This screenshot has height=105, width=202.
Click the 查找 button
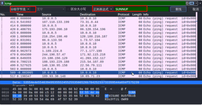(x=178, y=9)
